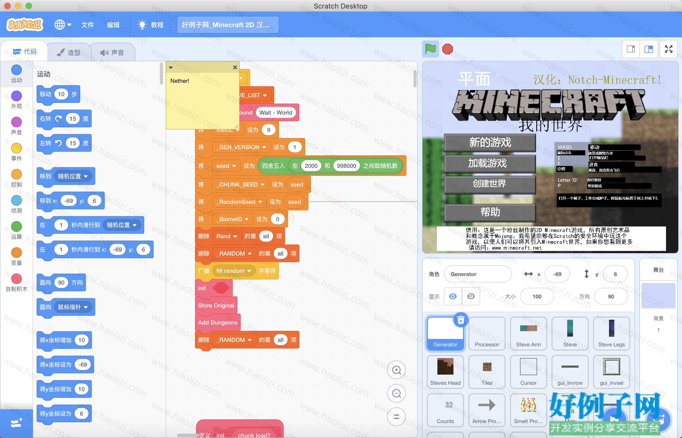Open the fill random broadcast dropdown
Viewport: 682px width, 438px height.
(x=233, y=271)
